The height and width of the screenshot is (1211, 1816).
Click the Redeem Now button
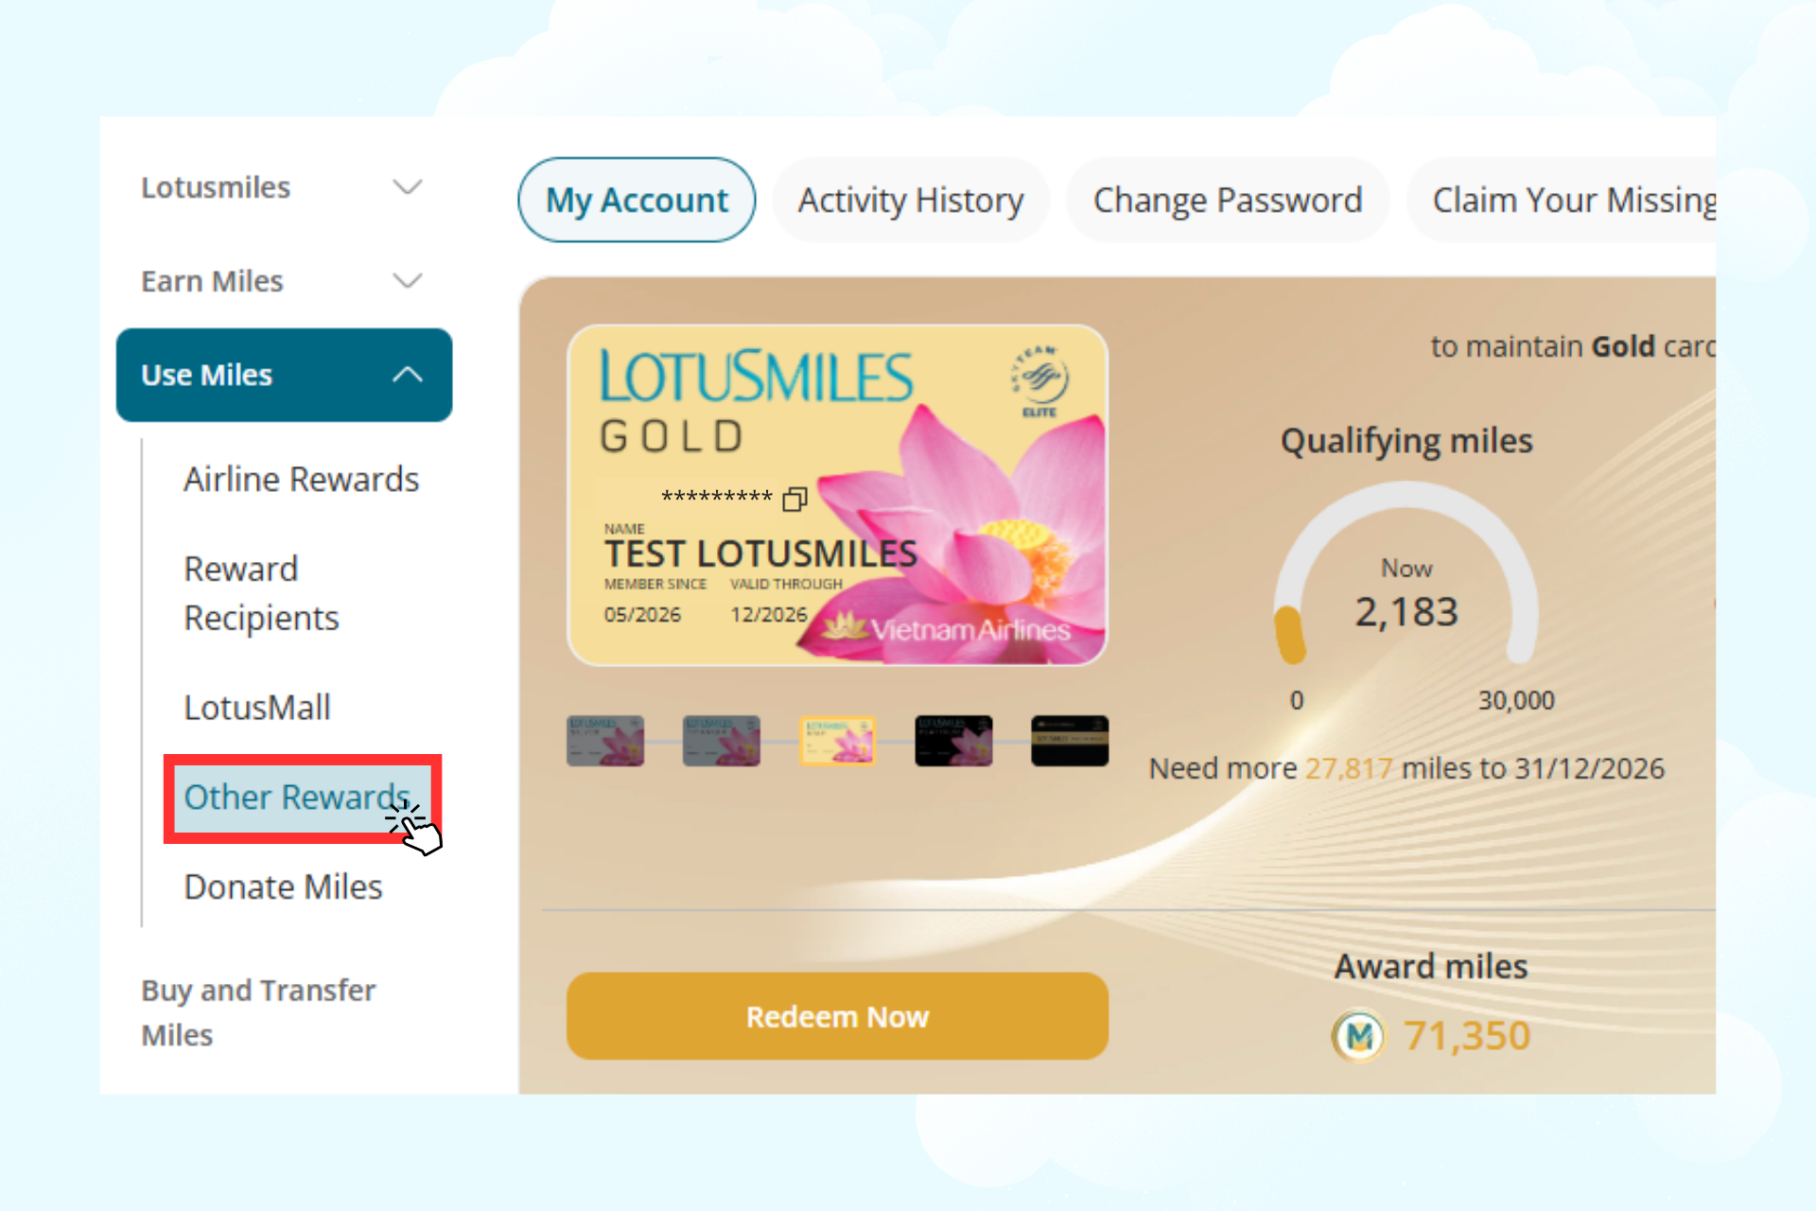coord(837,1016)
